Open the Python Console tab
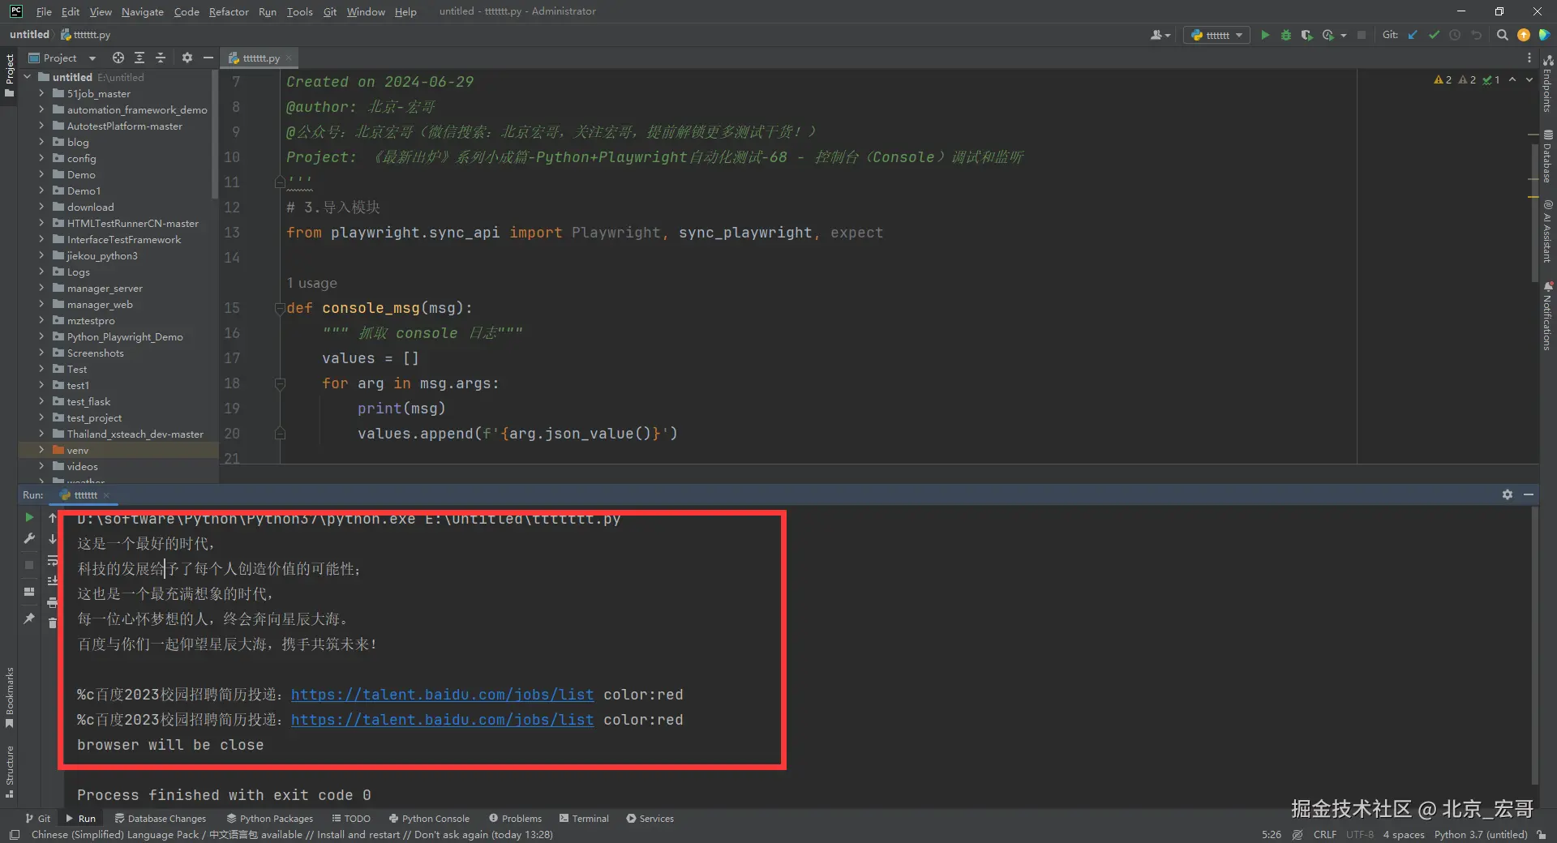The width and height of the screenshot is (1557, 843). (429, 819)
